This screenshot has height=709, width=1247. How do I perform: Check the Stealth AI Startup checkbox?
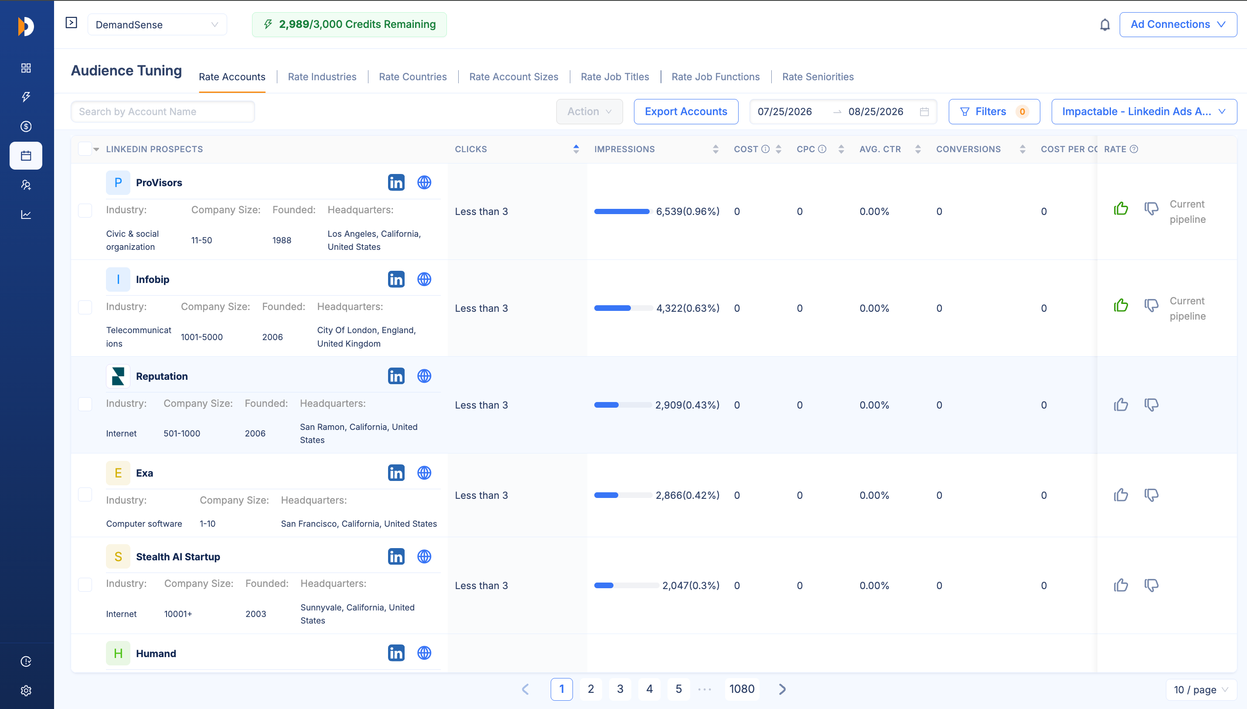point(85,585)
